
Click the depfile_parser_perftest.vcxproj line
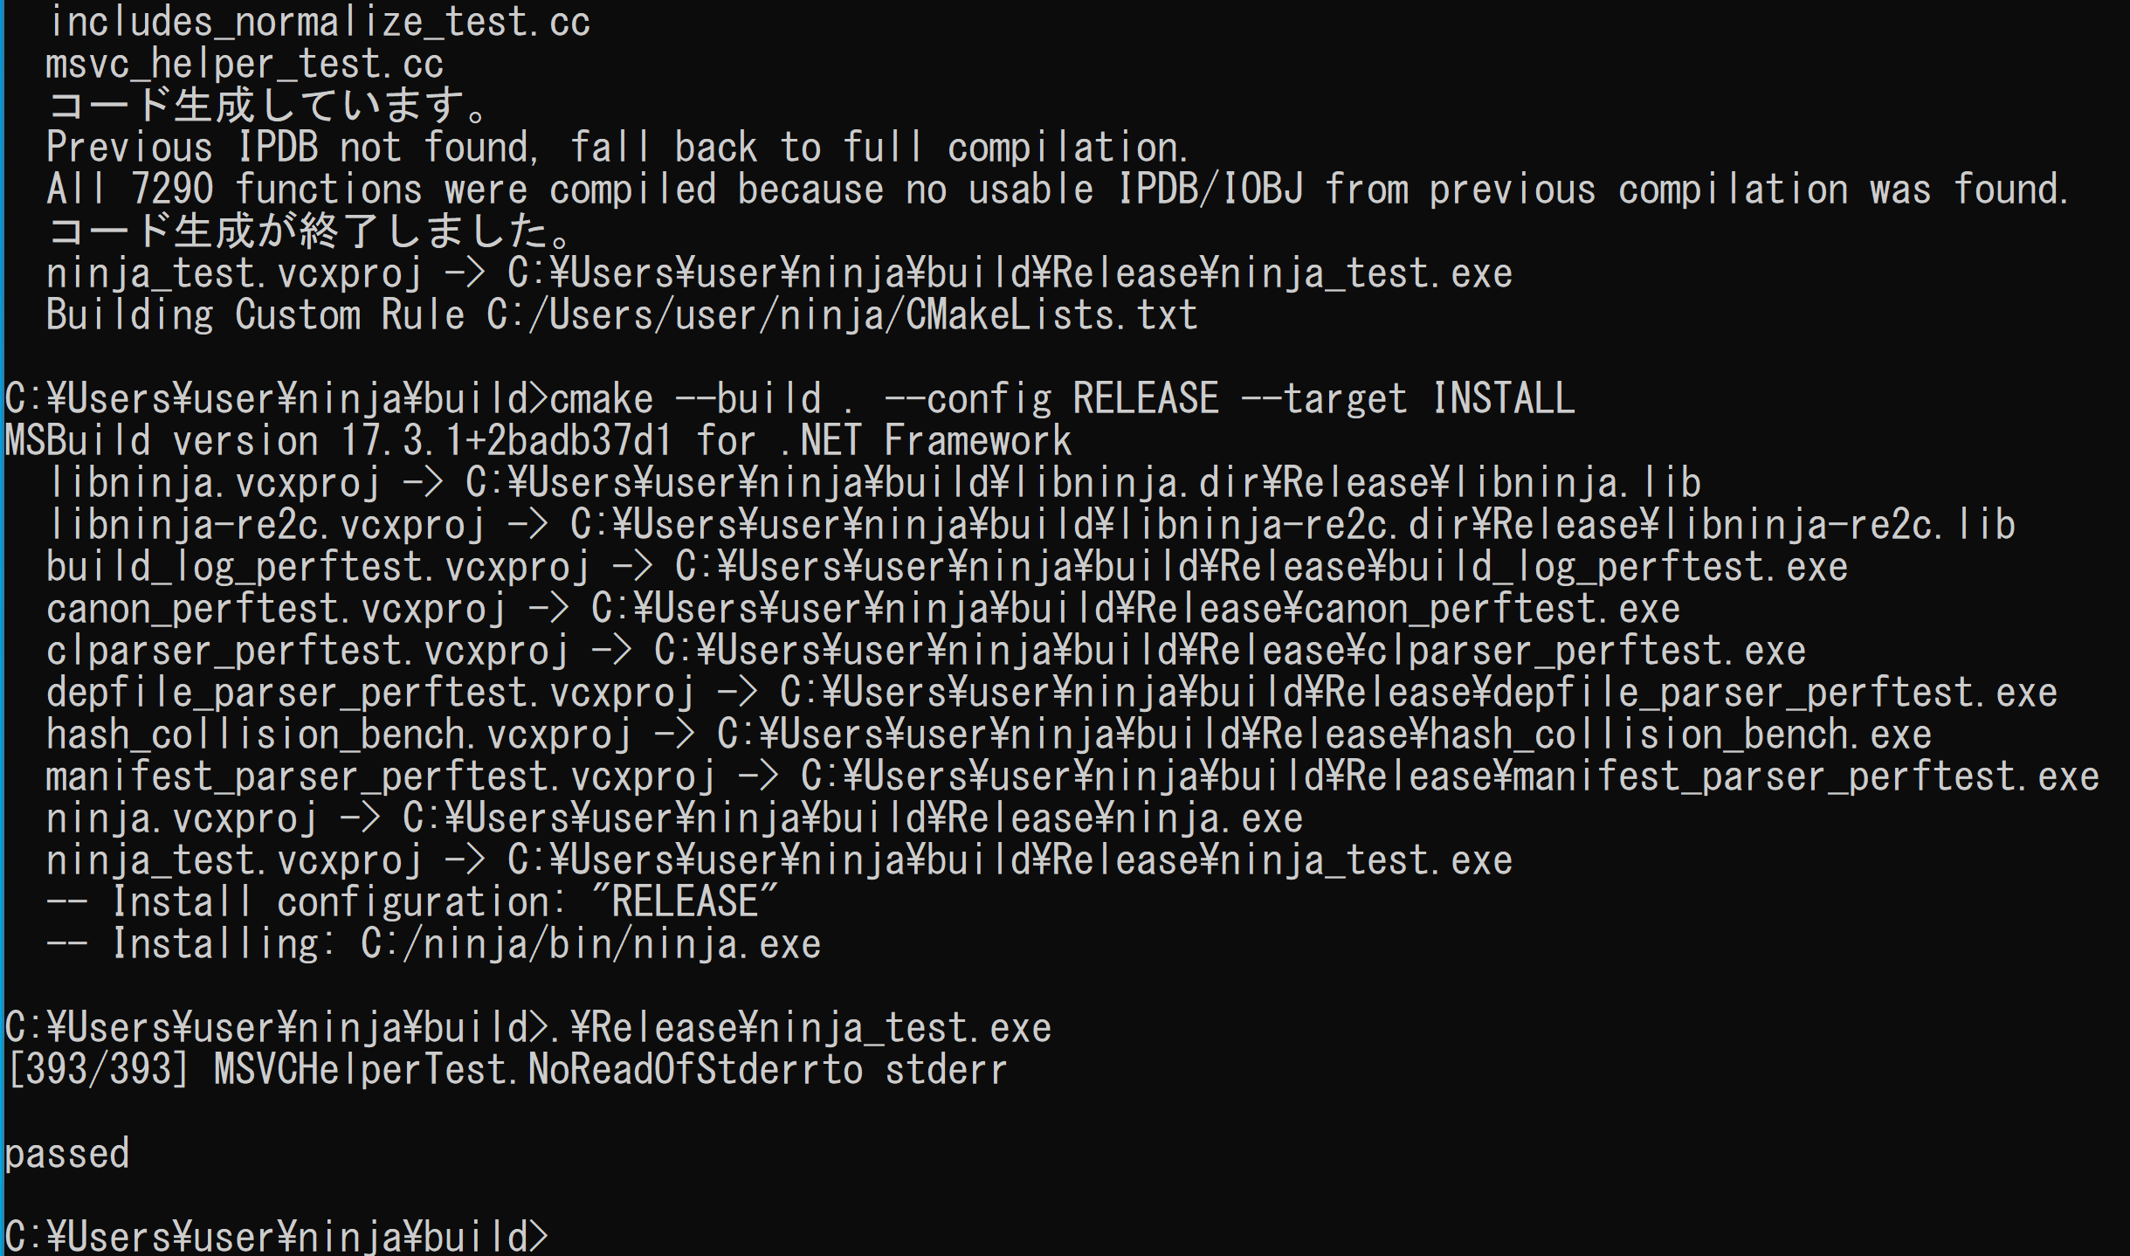[1051, 693]
